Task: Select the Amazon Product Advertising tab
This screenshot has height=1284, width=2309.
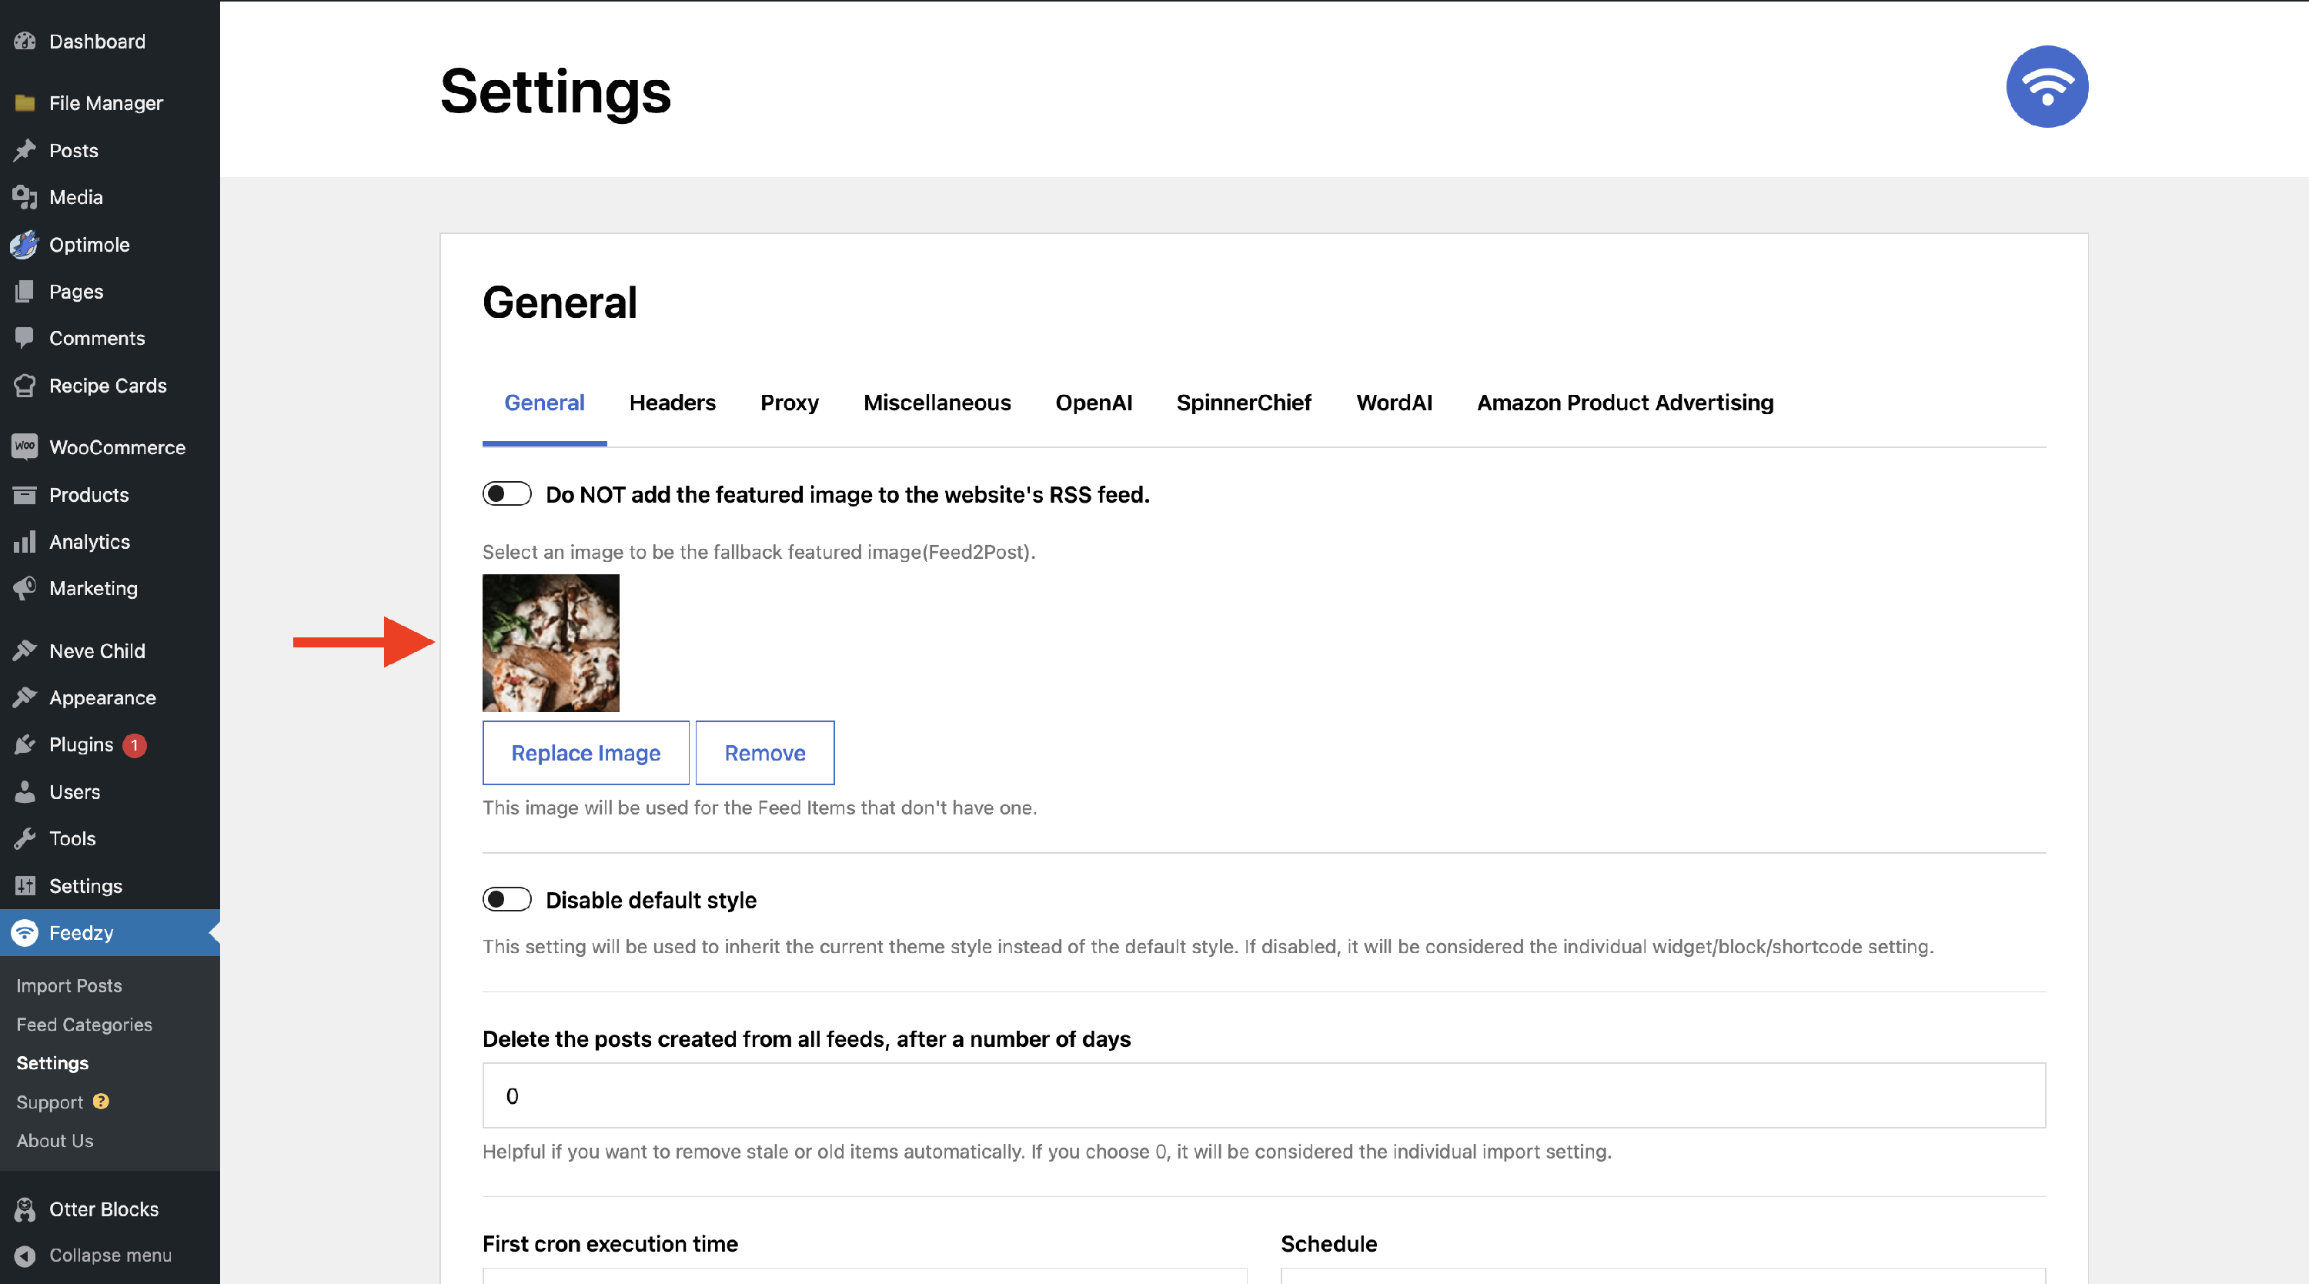Action: [1624, 403]
